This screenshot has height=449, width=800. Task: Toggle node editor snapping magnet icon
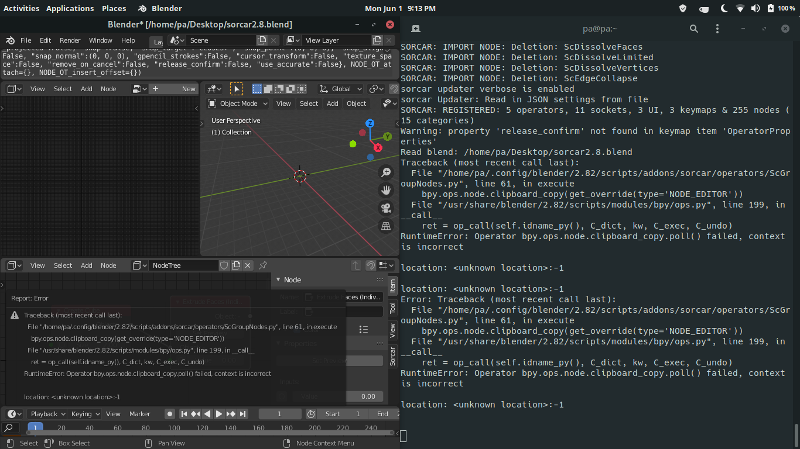[371, 265]
